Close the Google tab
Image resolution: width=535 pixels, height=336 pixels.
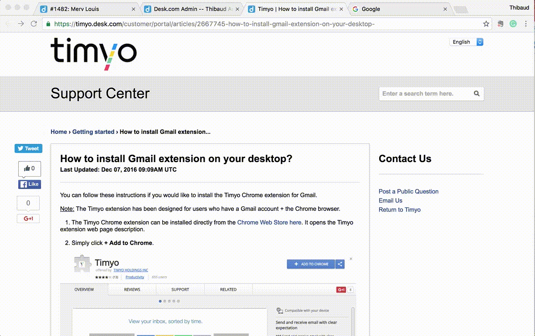point(445,9)
